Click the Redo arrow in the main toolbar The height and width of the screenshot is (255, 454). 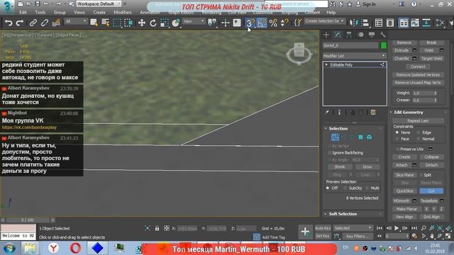(x=20, y=23)
